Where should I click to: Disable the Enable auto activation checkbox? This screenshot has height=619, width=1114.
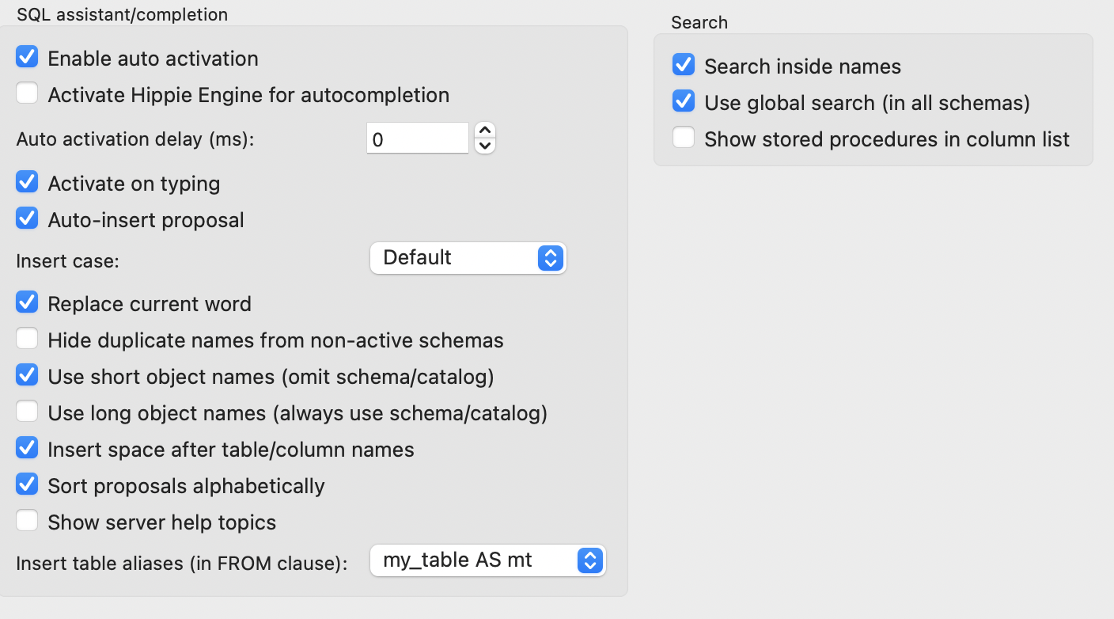tap(26, 56)
